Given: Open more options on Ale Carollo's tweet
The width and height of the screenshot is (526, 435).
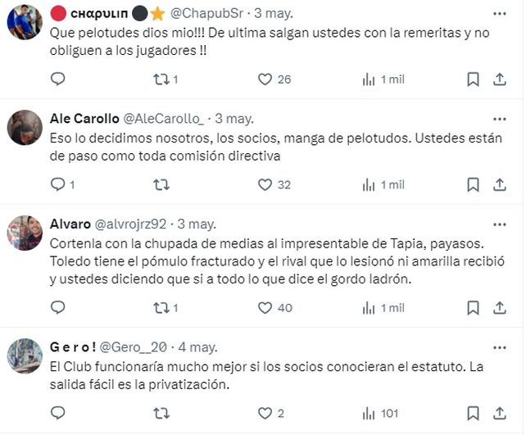Looking at the screenshot, I should point(499,119).
